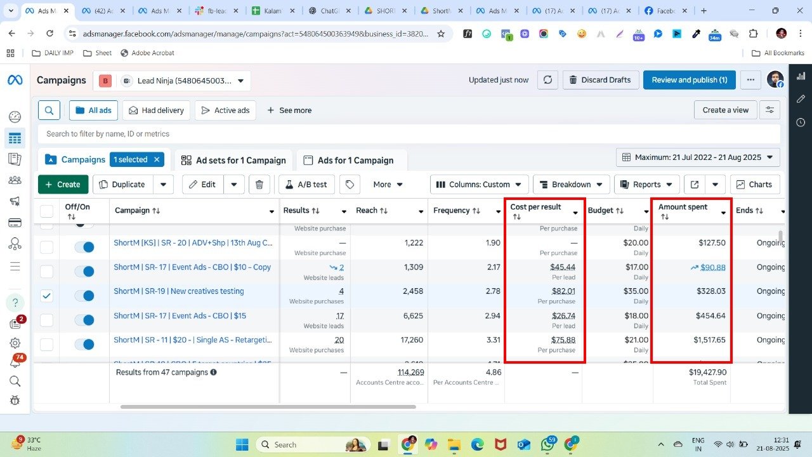The image size is (812, 457).
Task: Open column settings filter icon
Action: [769, 110]
